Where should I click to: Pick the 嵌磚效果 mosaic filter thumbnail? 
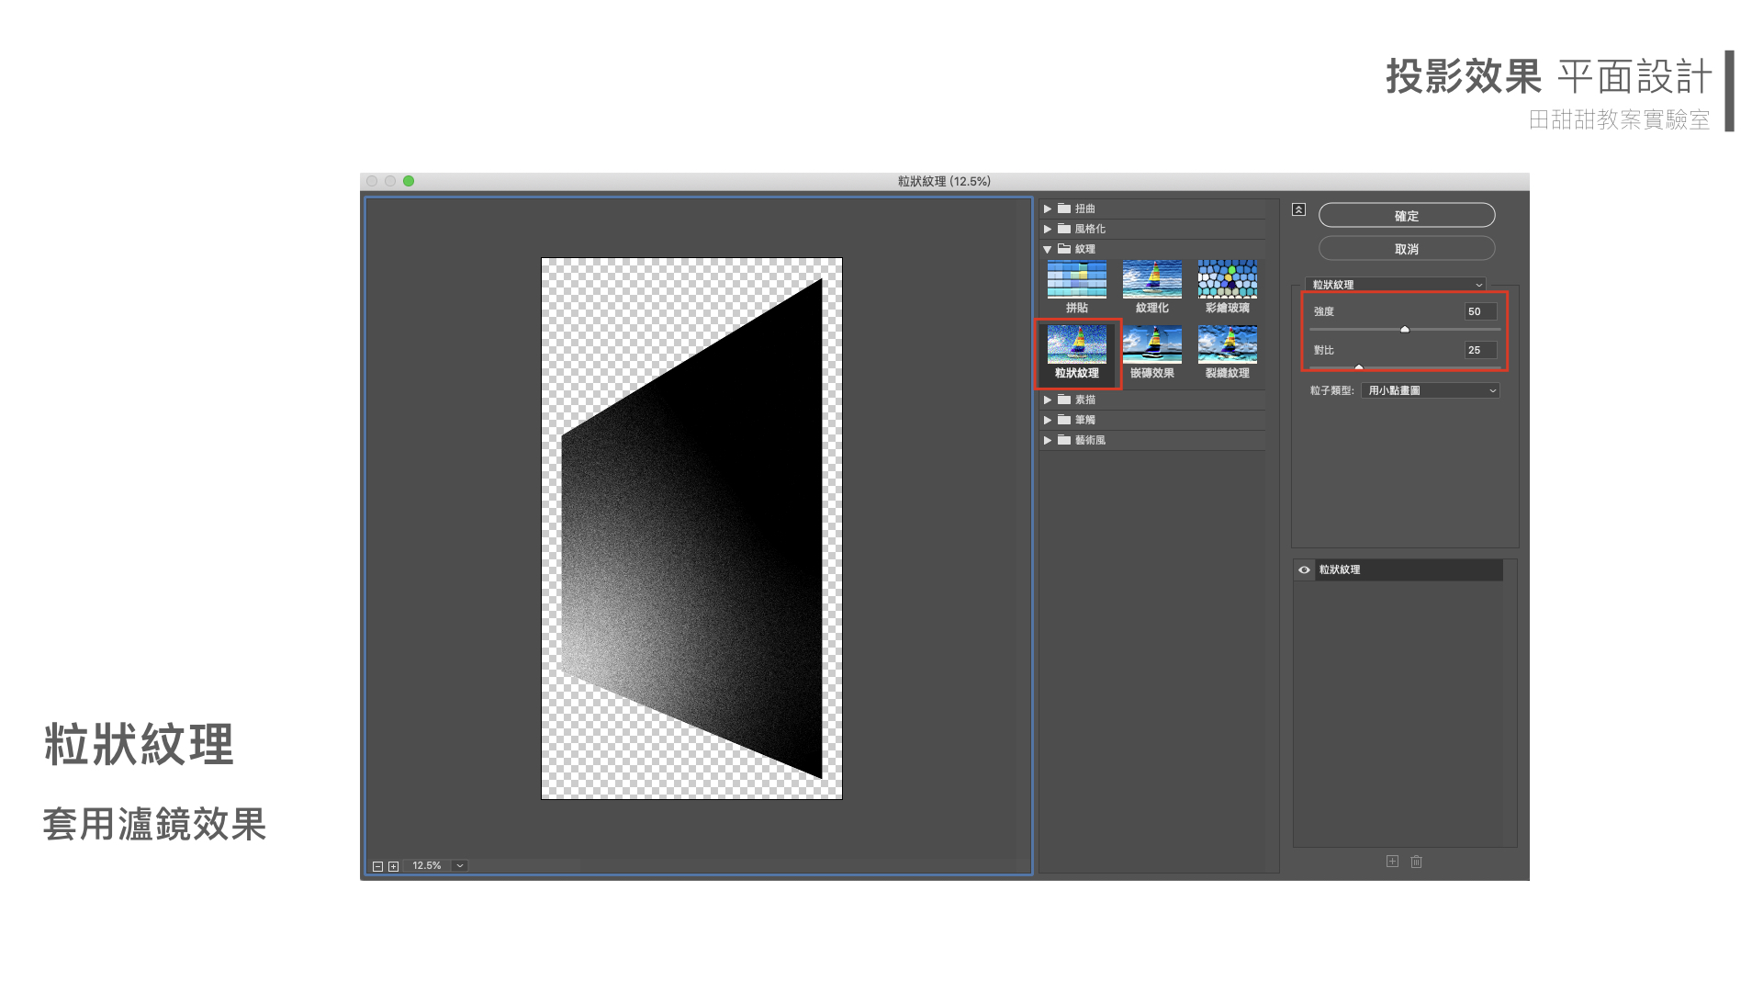tap(1151, 344)
